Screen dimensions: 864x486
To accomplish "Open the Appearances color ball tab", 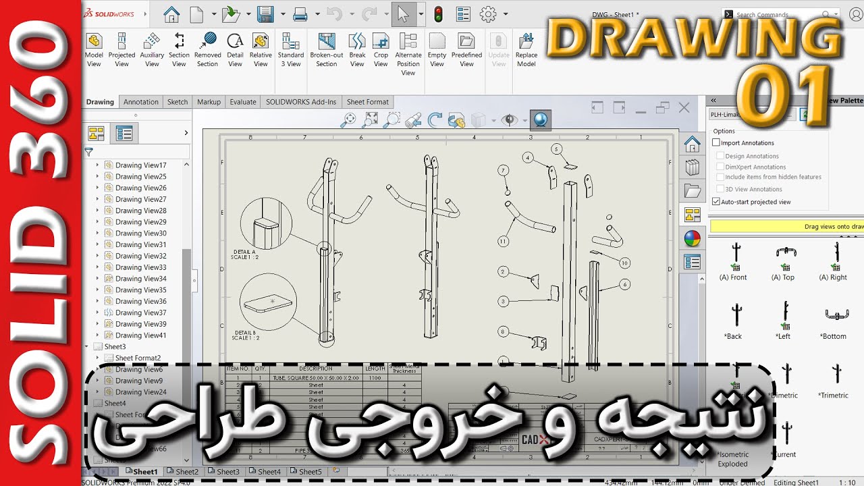I will tap(693, 238).
